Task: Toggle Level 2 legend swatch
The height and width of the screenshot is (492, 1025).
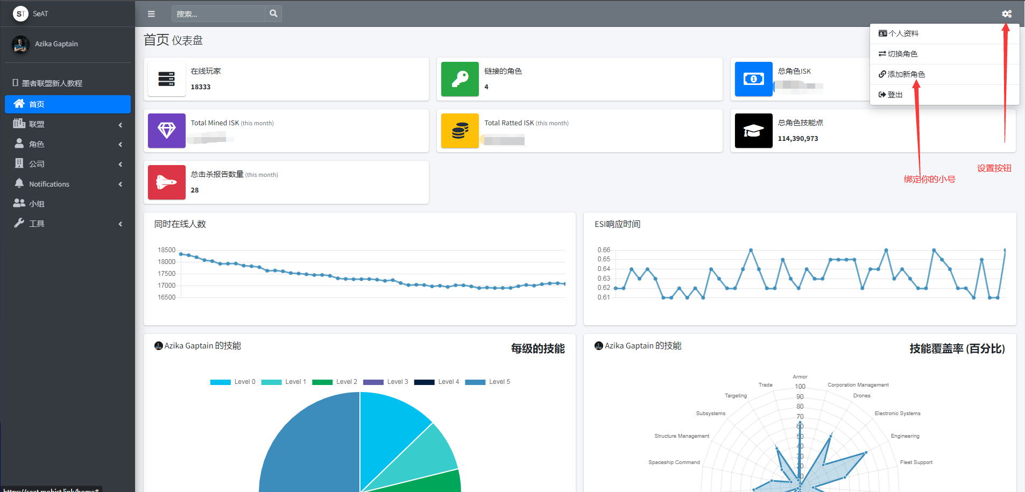Action: pyautogui.click(x=322, y=382)
